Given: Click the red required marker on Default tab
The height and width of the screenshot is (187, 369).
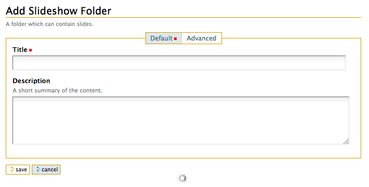Looking at the screenshot, I should click(x=175, y=38).
